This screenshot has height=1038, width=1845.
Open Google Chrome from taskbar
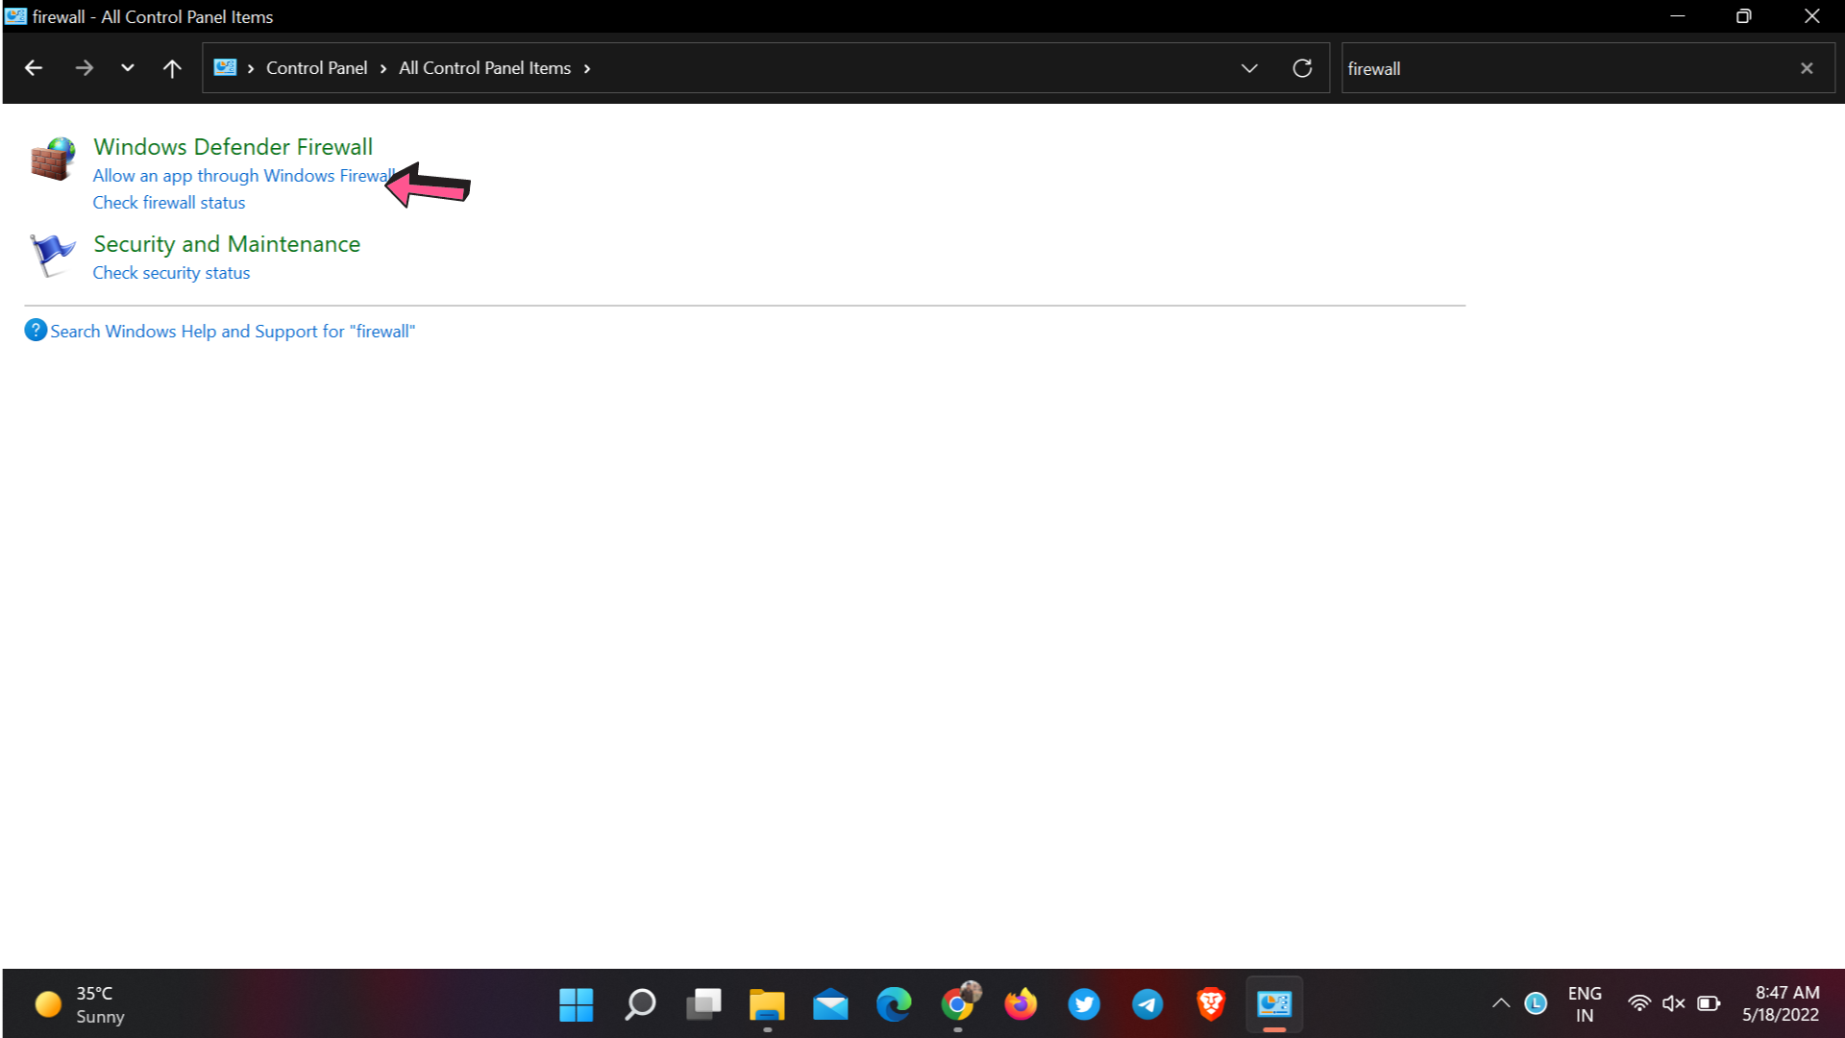pyautogui.click(x=958, y=1003)
